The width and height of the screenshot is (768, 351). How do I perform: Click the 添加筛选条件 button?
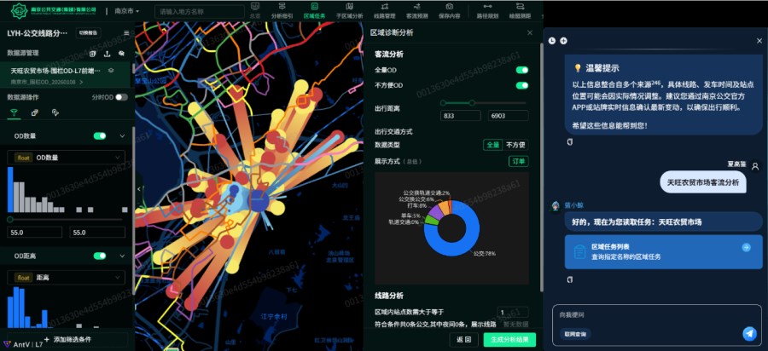click(x=67, y=339)
